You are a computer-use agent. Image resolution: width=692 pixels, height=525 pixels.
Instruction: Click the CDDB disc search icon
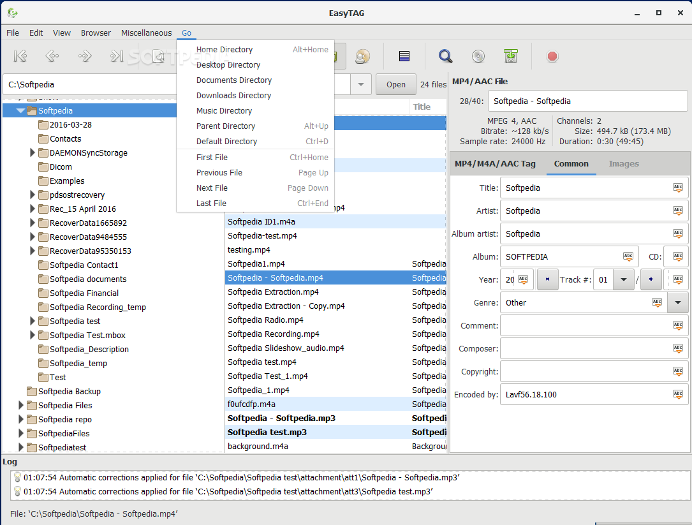[362, 56]
